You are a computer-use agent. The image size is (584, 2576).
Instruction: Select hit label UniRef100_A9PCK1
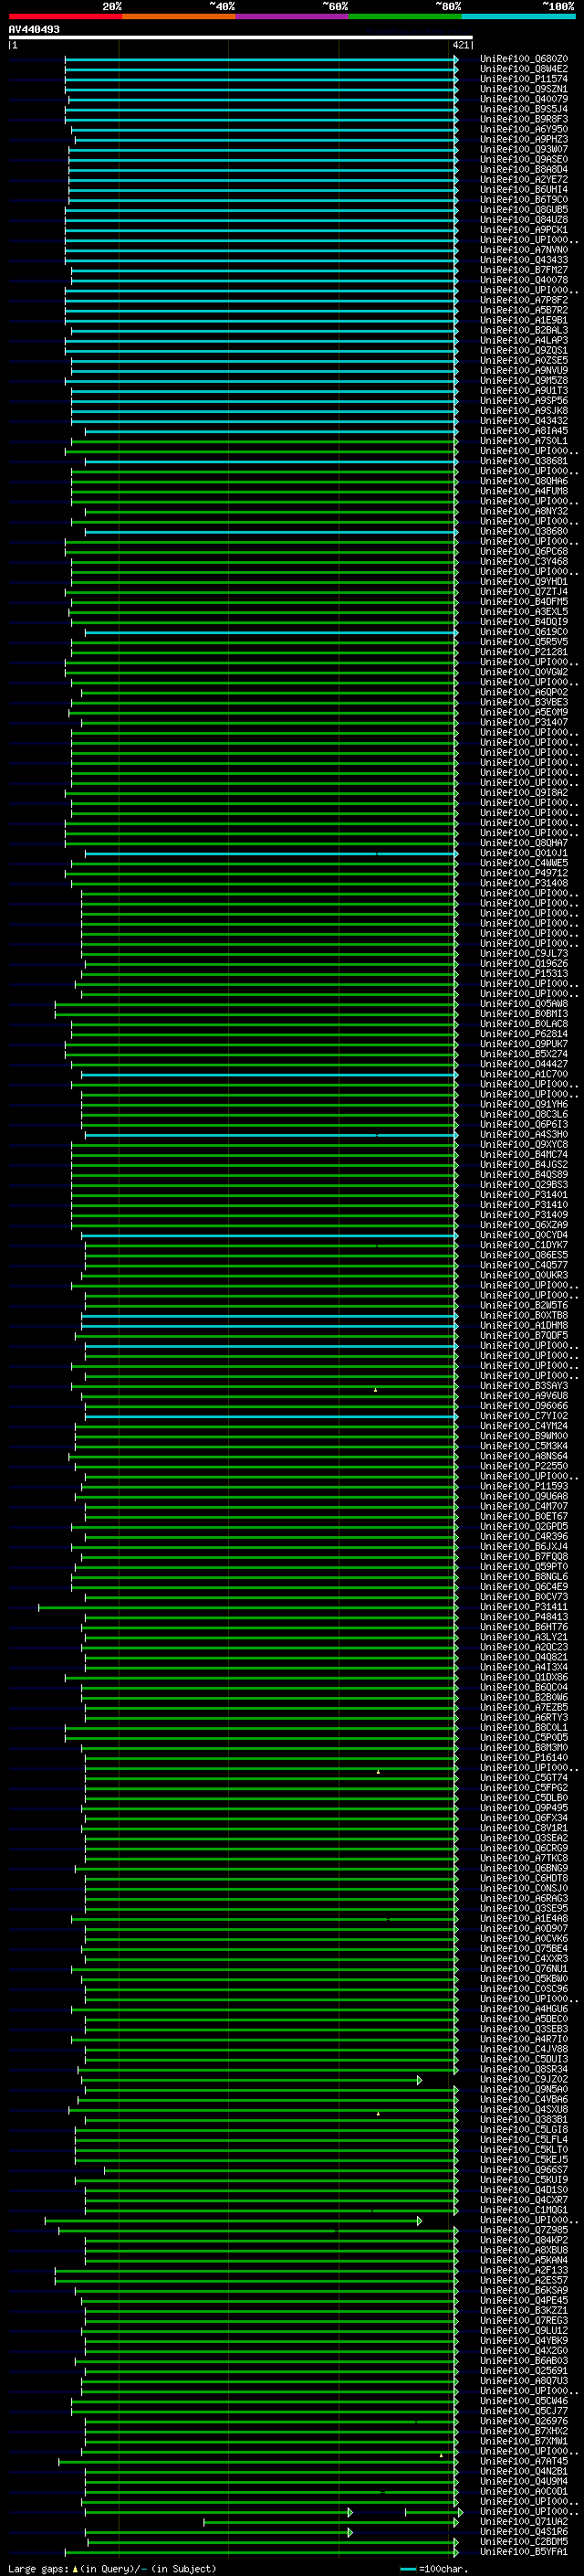point(524,230)
